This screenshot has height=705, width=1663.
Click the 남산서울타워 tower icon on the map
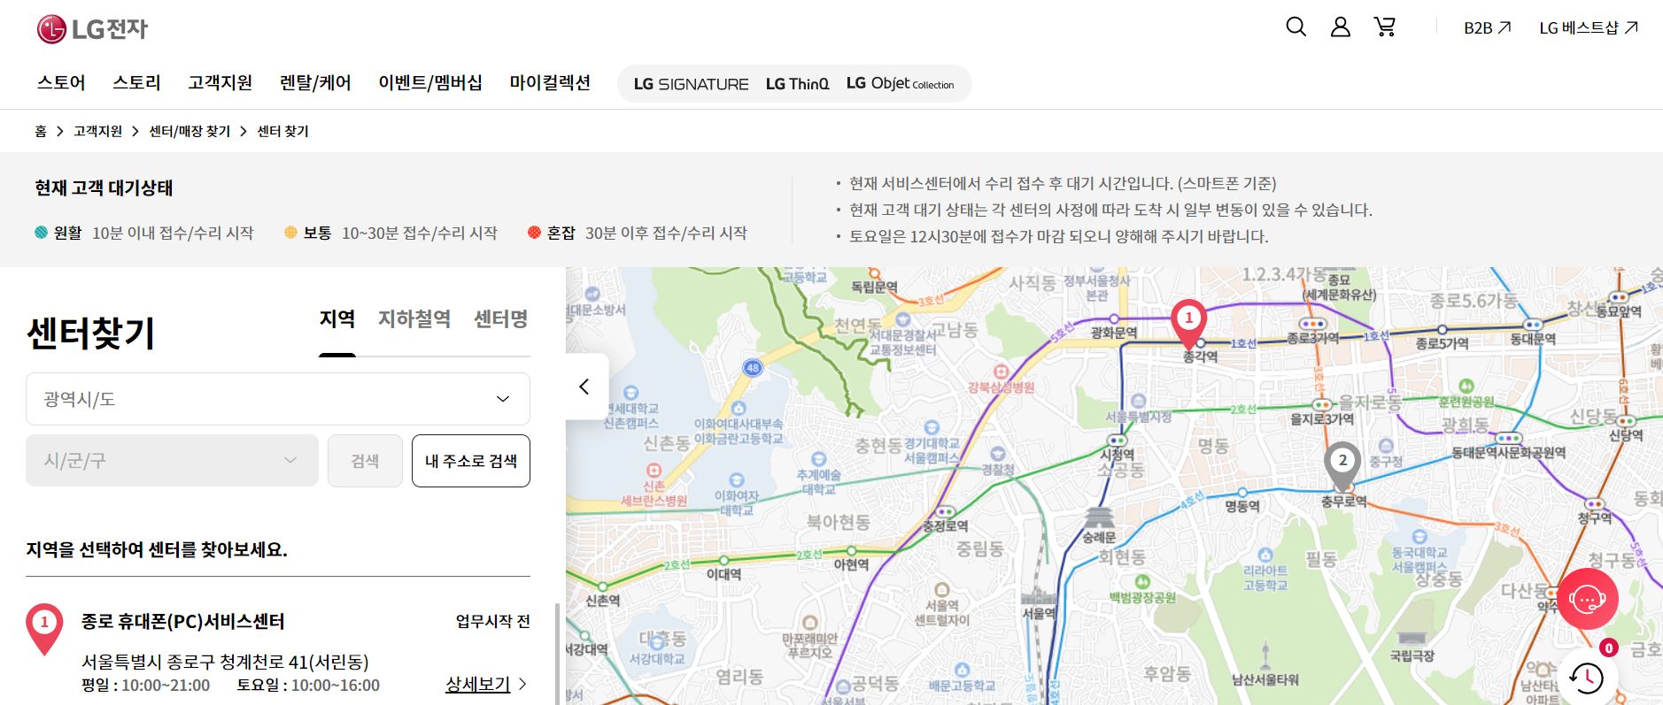(1265, 655)
